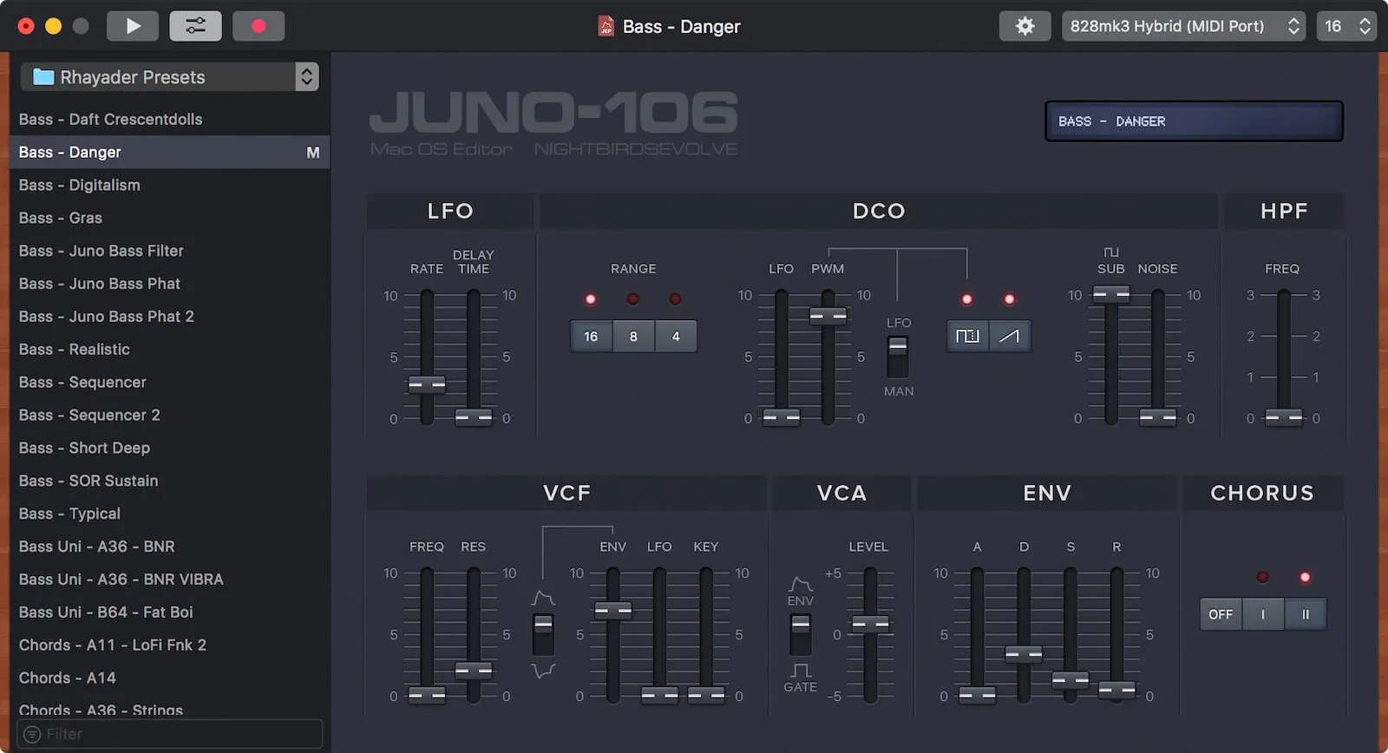Viewport: 1388px width, 753px height.
Task: Select the Bass - Juno Bass Phat preset
Action: point(100,284)
